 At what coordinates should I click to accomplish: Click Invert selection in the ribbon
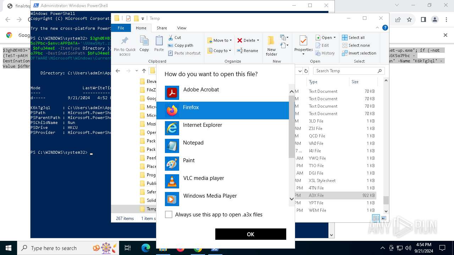[x=359, y=53]
